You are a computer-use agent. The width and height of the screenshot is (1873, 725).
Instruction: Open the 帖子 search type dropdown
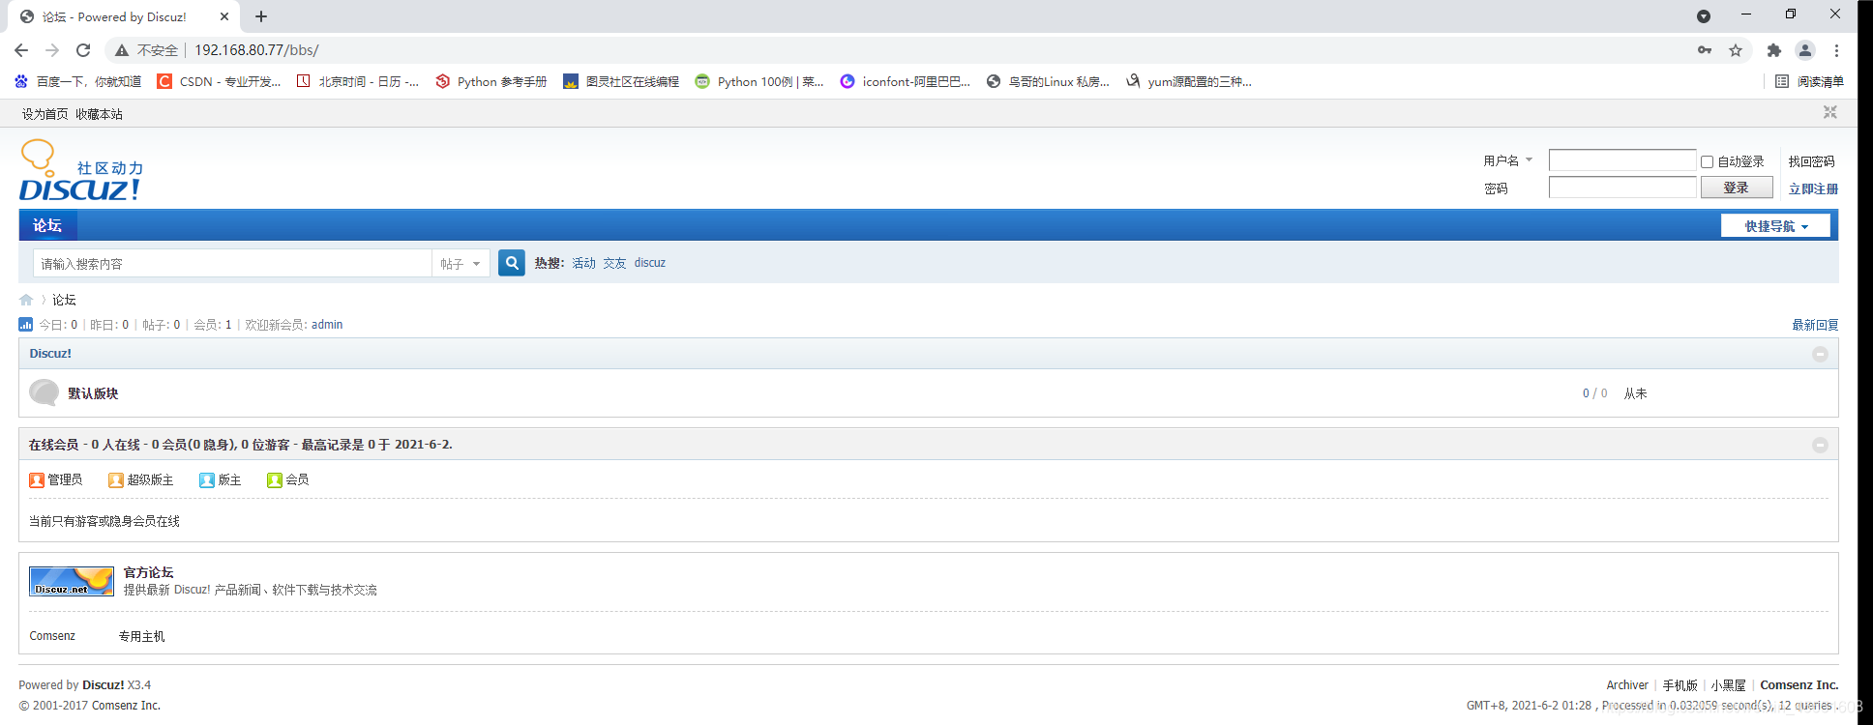(461, 263)
